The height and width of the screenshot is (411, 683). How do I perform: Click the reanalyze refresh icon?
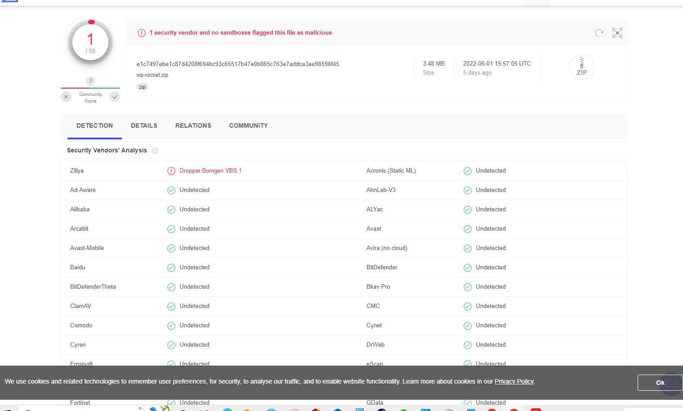click(x=599, y=33)
